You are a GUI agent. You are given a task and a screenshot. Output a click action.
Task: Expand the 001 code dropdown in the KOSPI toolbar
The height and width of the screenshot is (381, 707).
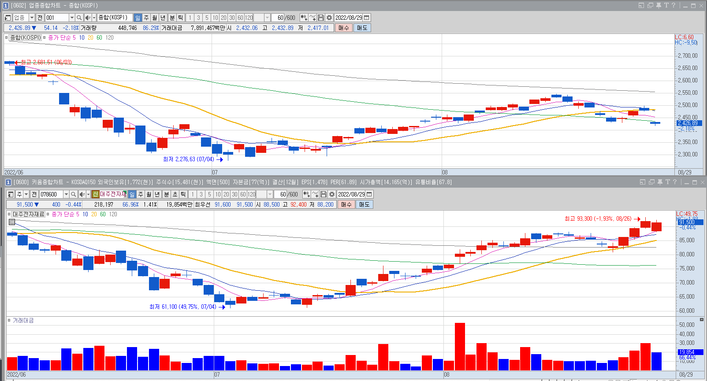click(x=72, y=18)
